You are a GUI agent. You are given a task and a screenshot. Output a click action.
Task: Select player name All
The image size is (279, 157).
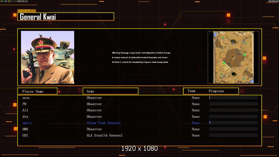[x=25, y=110]
